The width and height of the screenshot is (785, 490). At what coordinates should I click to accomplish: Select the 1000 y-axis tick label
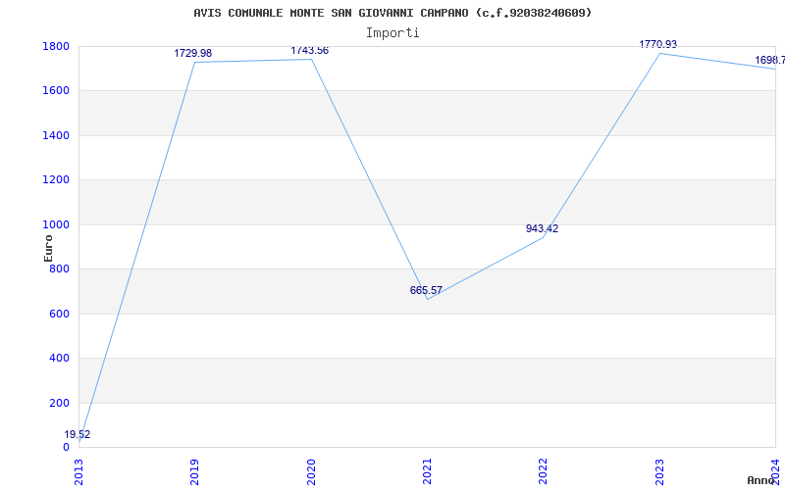tap(56, 225)
